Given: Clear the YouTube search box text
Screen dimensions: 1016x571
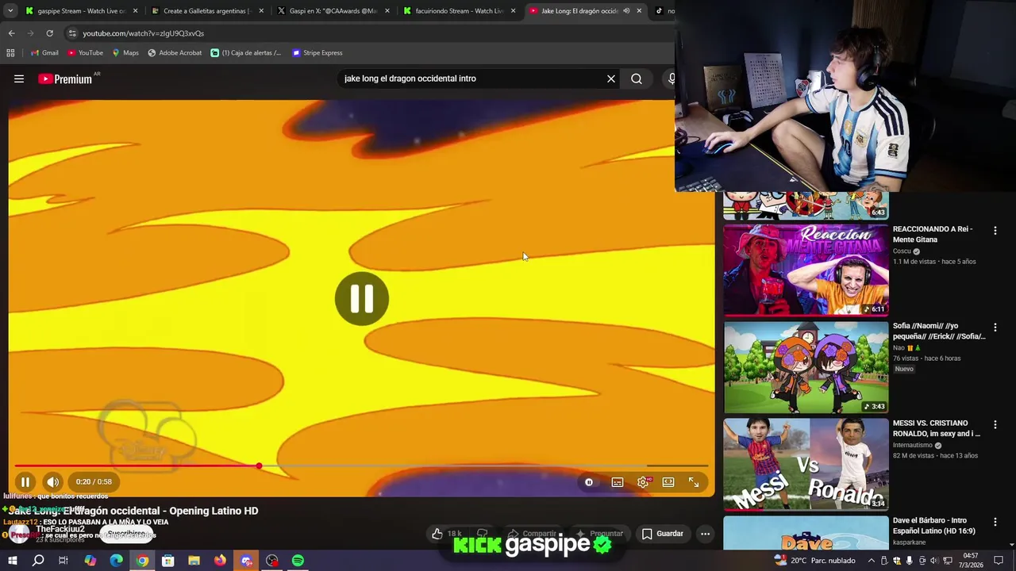Looking at the screenshot, I should (x=611, y=79).
